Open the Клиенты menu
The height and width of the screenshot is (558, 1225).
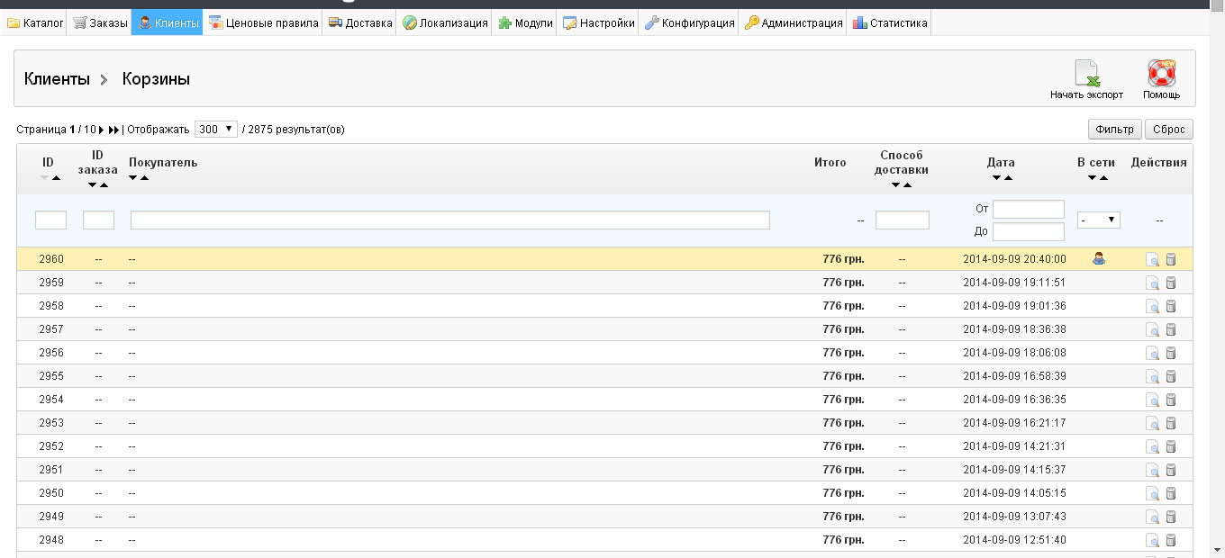pyautogui.click(x=167, y=23)
